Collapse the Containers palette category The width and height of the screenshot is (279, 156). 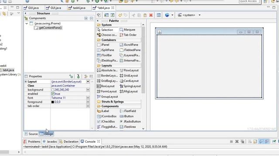click(119, 40)
